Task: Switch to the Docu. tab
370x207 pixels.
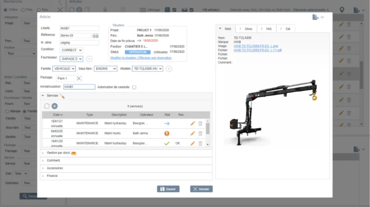Action: click(x=246, y=29)
